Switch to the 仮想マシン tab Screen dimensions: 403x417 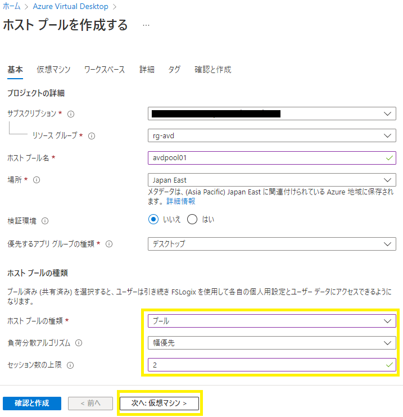tap(53, 70)
